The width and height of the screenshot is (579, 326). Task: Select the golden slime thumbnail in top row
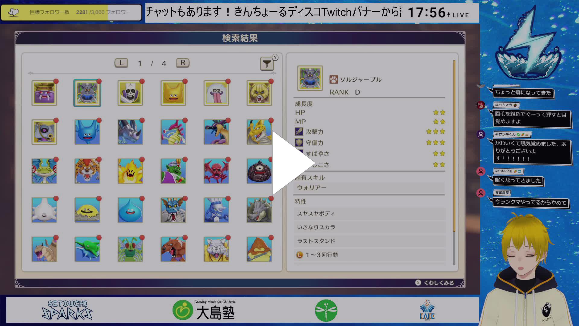tap(173, 93)
